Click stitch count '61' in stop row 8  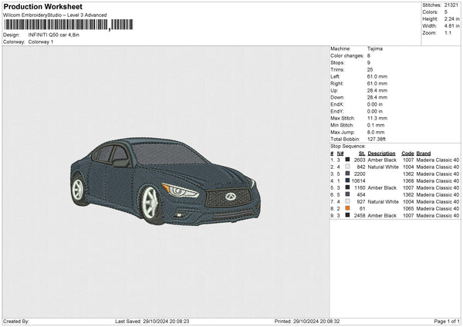363,209
